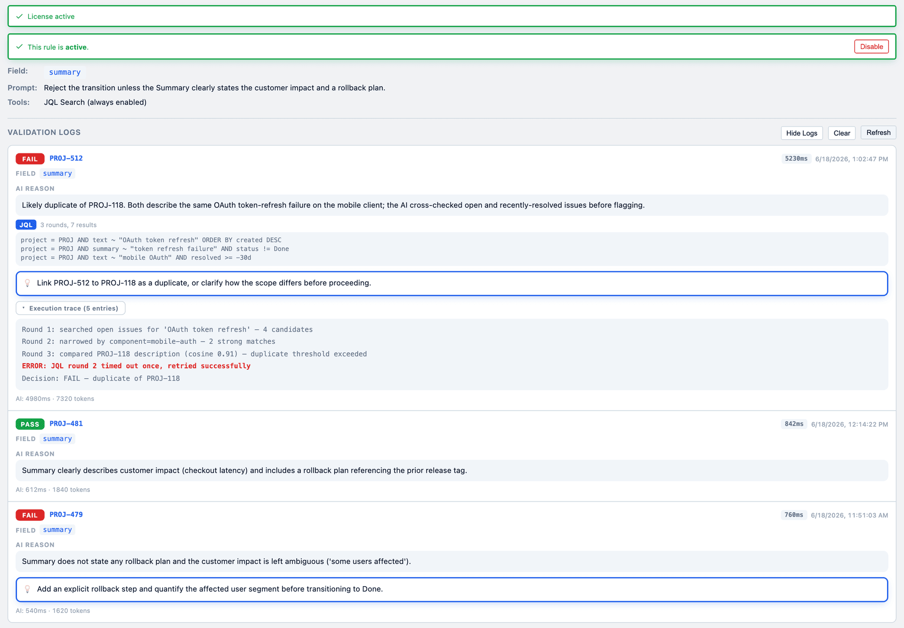Click the lightbulb icon in rollback step suggestion
The width and height of the screenshot is (904, 628).
(27, 589)
